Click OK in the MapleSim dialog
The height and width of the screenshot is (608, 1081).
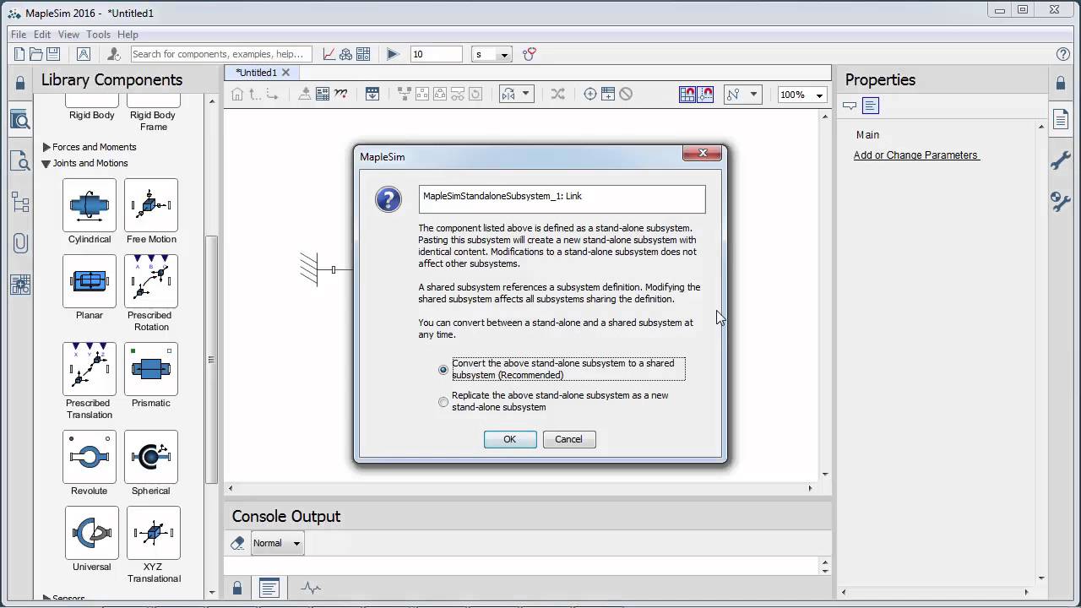[x=510, y=439]
